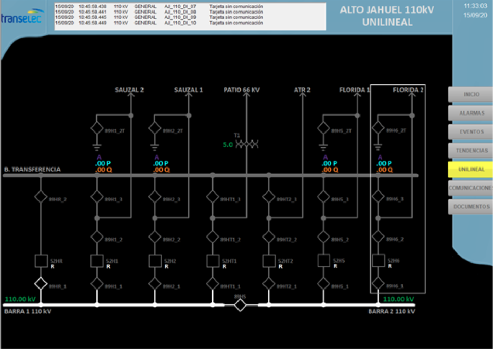Select disconnector 89H1_2

coord(97,237)
